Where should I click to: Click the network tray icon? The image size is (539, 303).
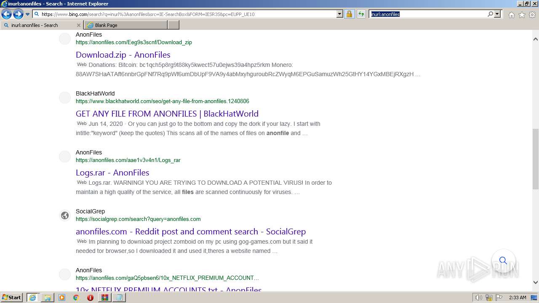[x=489, y=298]
